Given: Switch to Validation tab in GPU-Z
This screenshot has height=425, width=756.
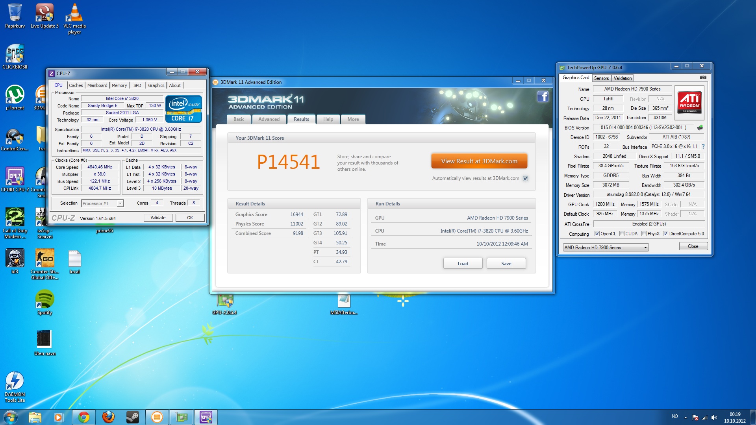Looking at the screenshot, I should pos(623,78).
